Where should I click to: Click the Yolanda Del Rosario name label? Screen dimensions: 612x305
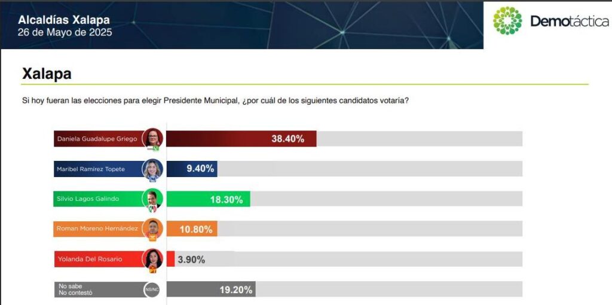90,260
